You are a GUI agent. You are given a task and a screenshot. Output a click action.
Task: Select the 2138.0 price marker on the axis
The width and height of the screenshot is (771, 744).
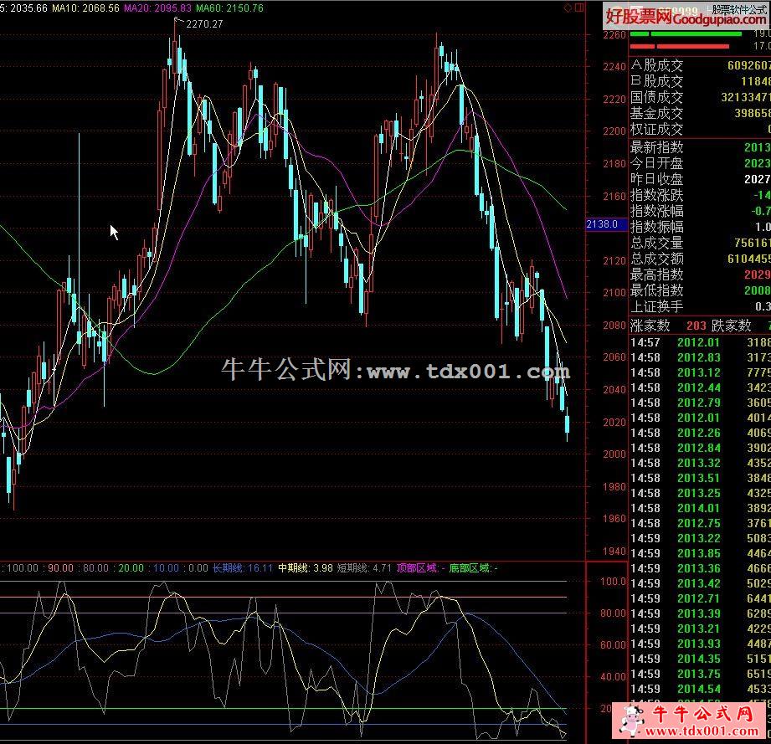tap(603, 224)
